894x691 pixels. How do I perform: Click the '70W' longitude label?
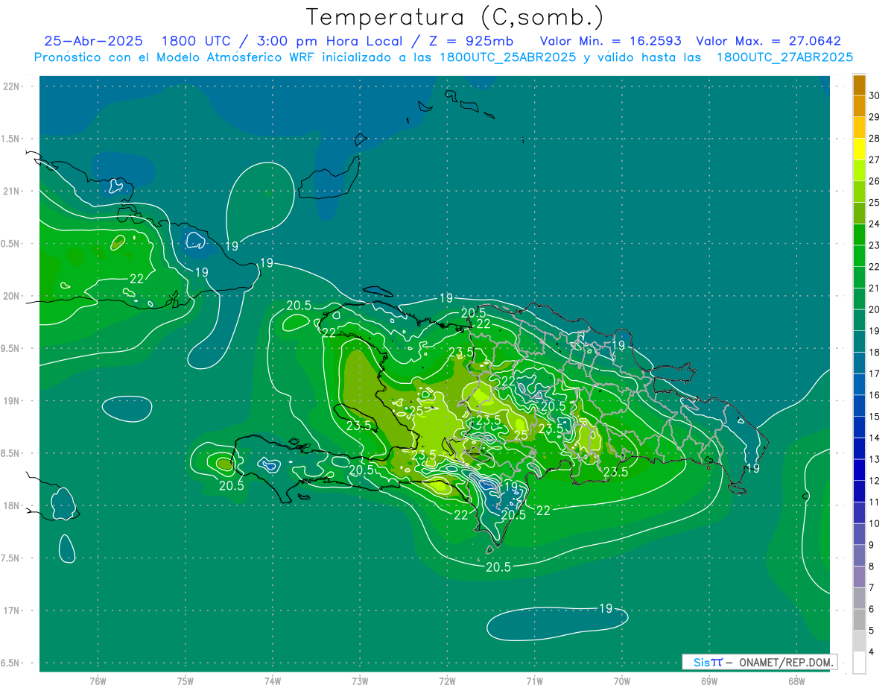[622, 681]
